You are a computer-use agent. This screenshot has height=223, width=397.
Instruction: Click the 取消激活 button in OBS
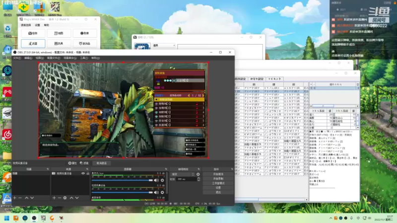tap(102, 163)
